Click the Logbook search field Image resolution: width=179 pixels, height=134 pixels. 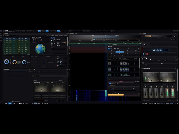[10, 35]
